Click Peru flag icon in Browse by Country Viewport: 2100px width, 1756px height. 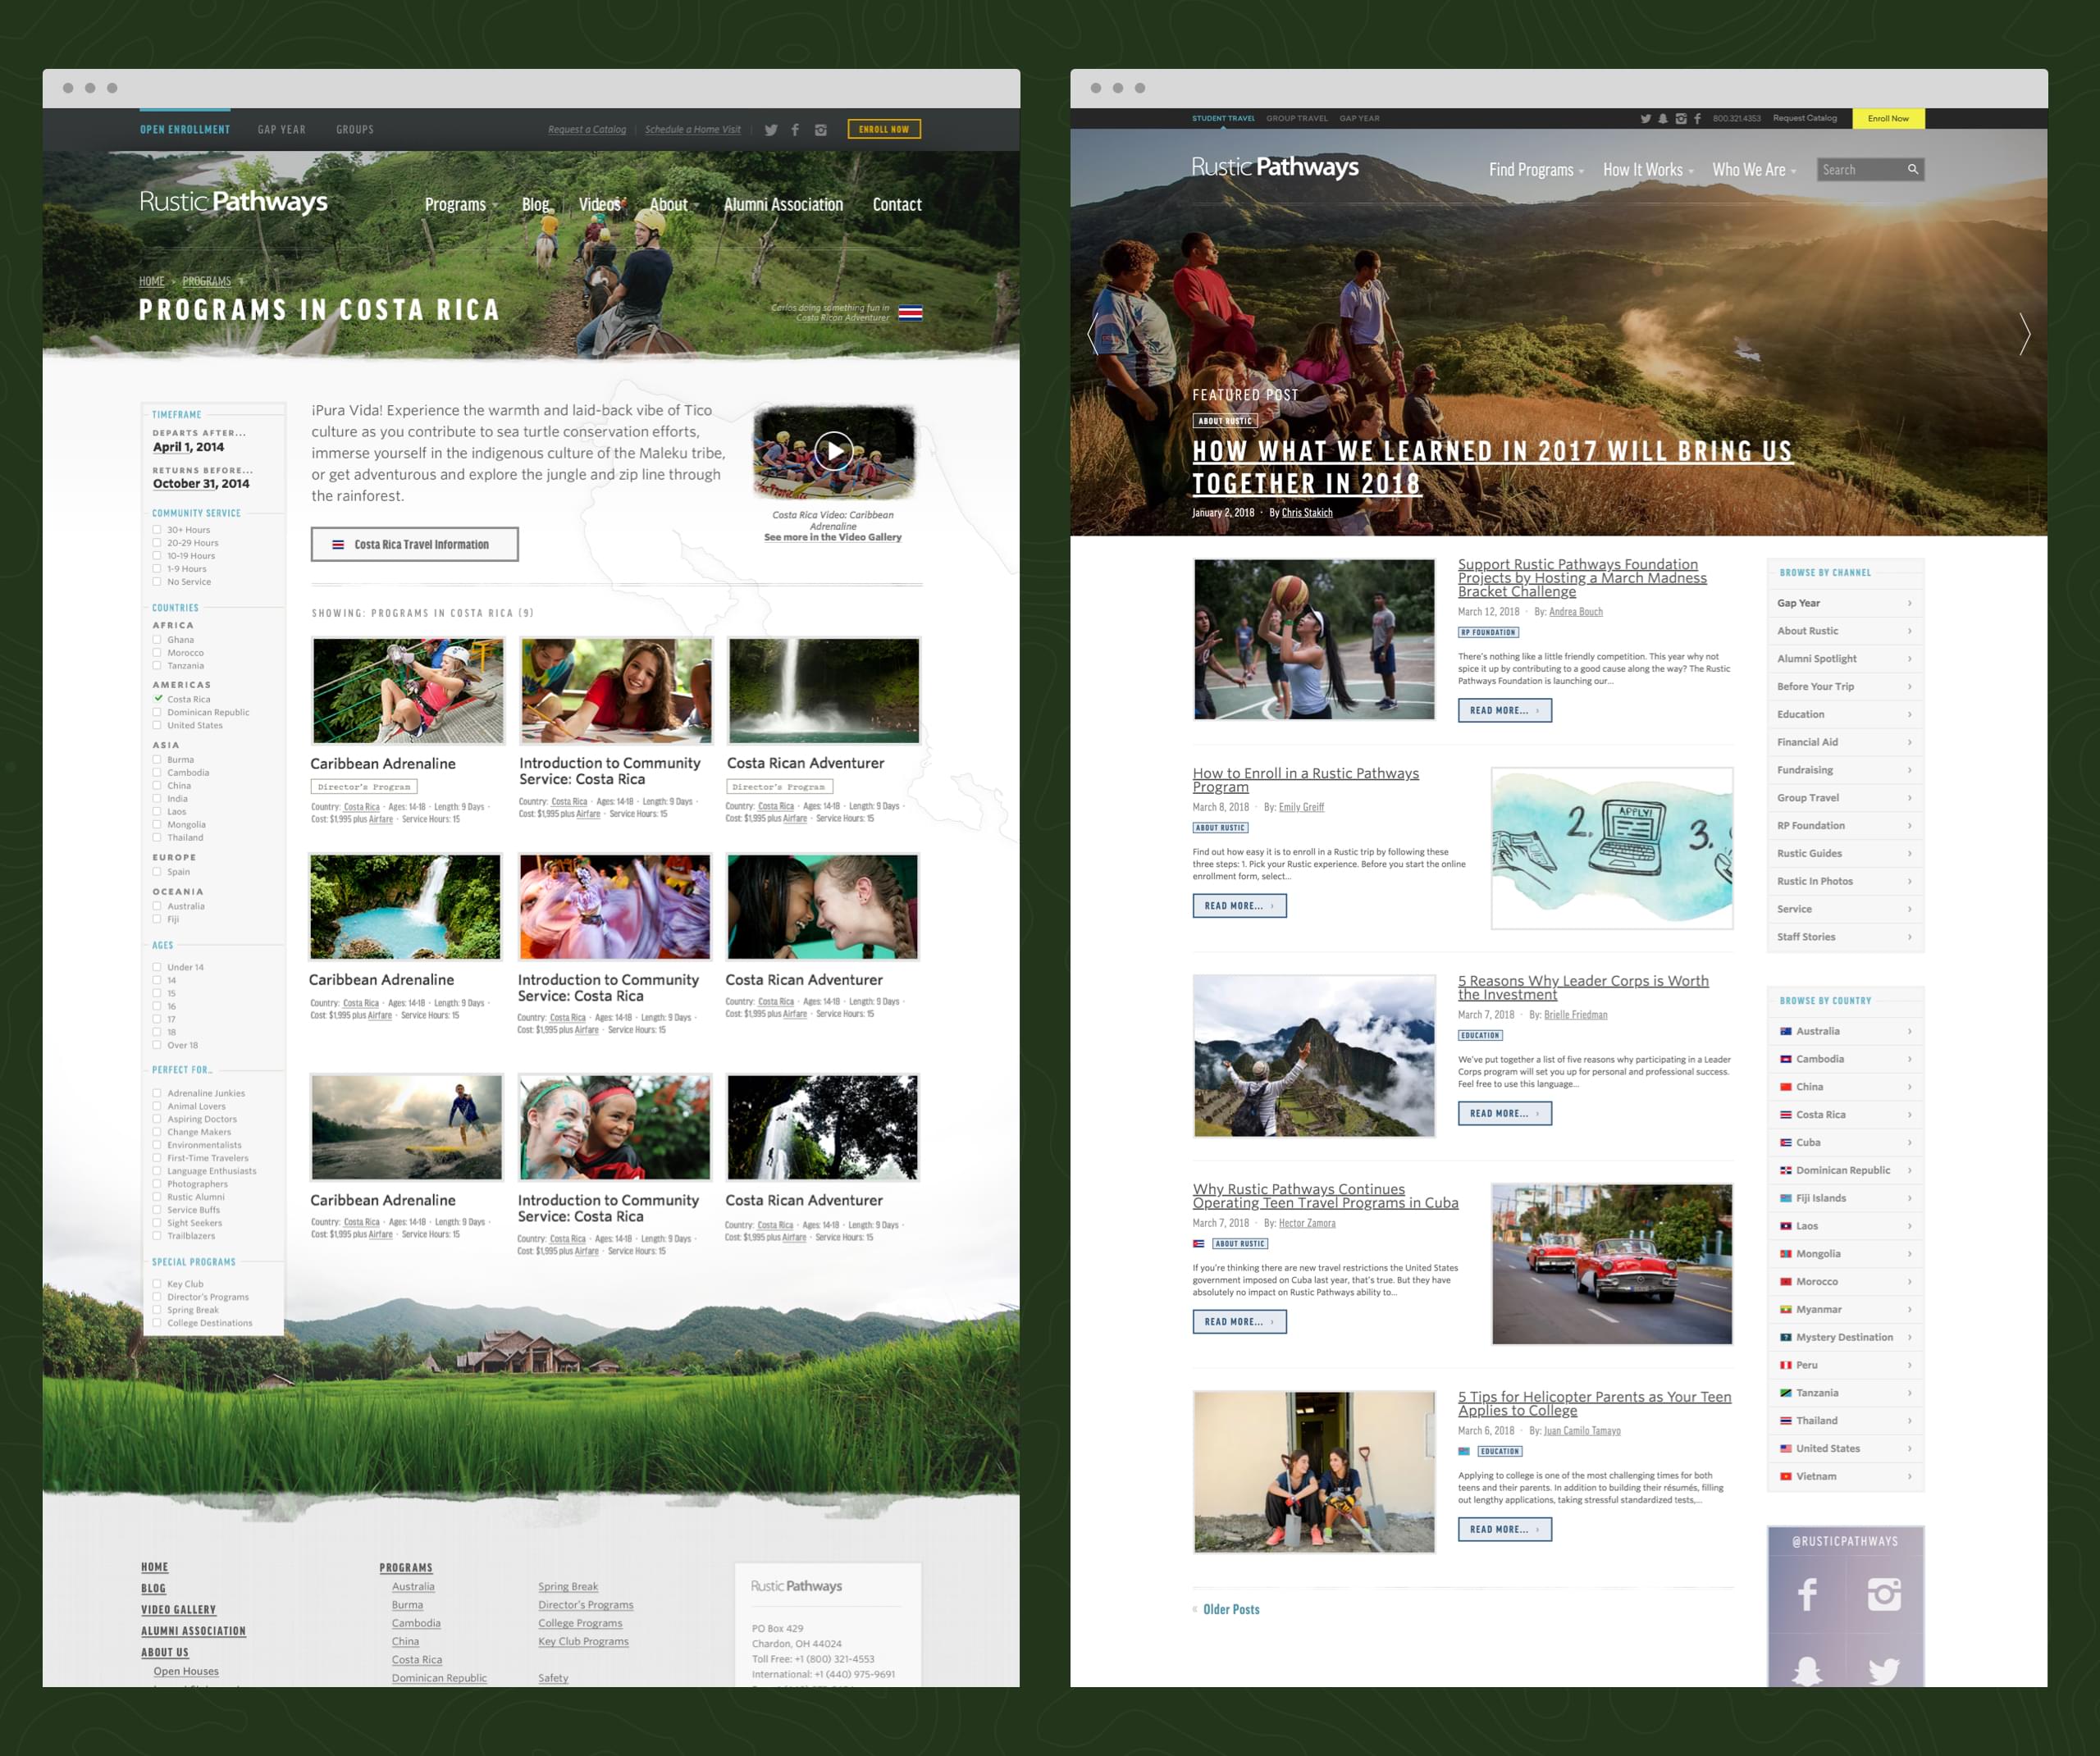pyautogui.click(x=1785, y=1365)
